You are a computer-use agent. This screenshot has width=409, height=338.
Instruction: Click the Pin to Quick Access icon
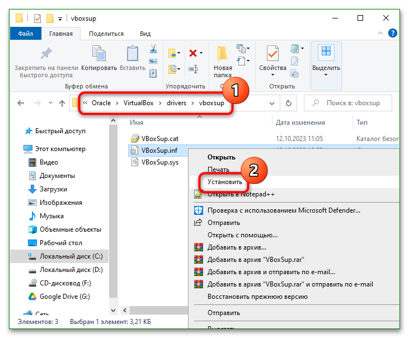46,54
